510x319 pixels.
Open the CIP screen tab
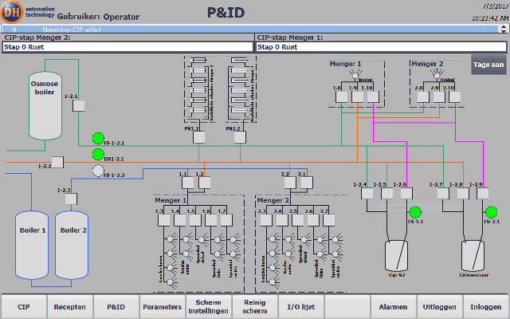24,305
